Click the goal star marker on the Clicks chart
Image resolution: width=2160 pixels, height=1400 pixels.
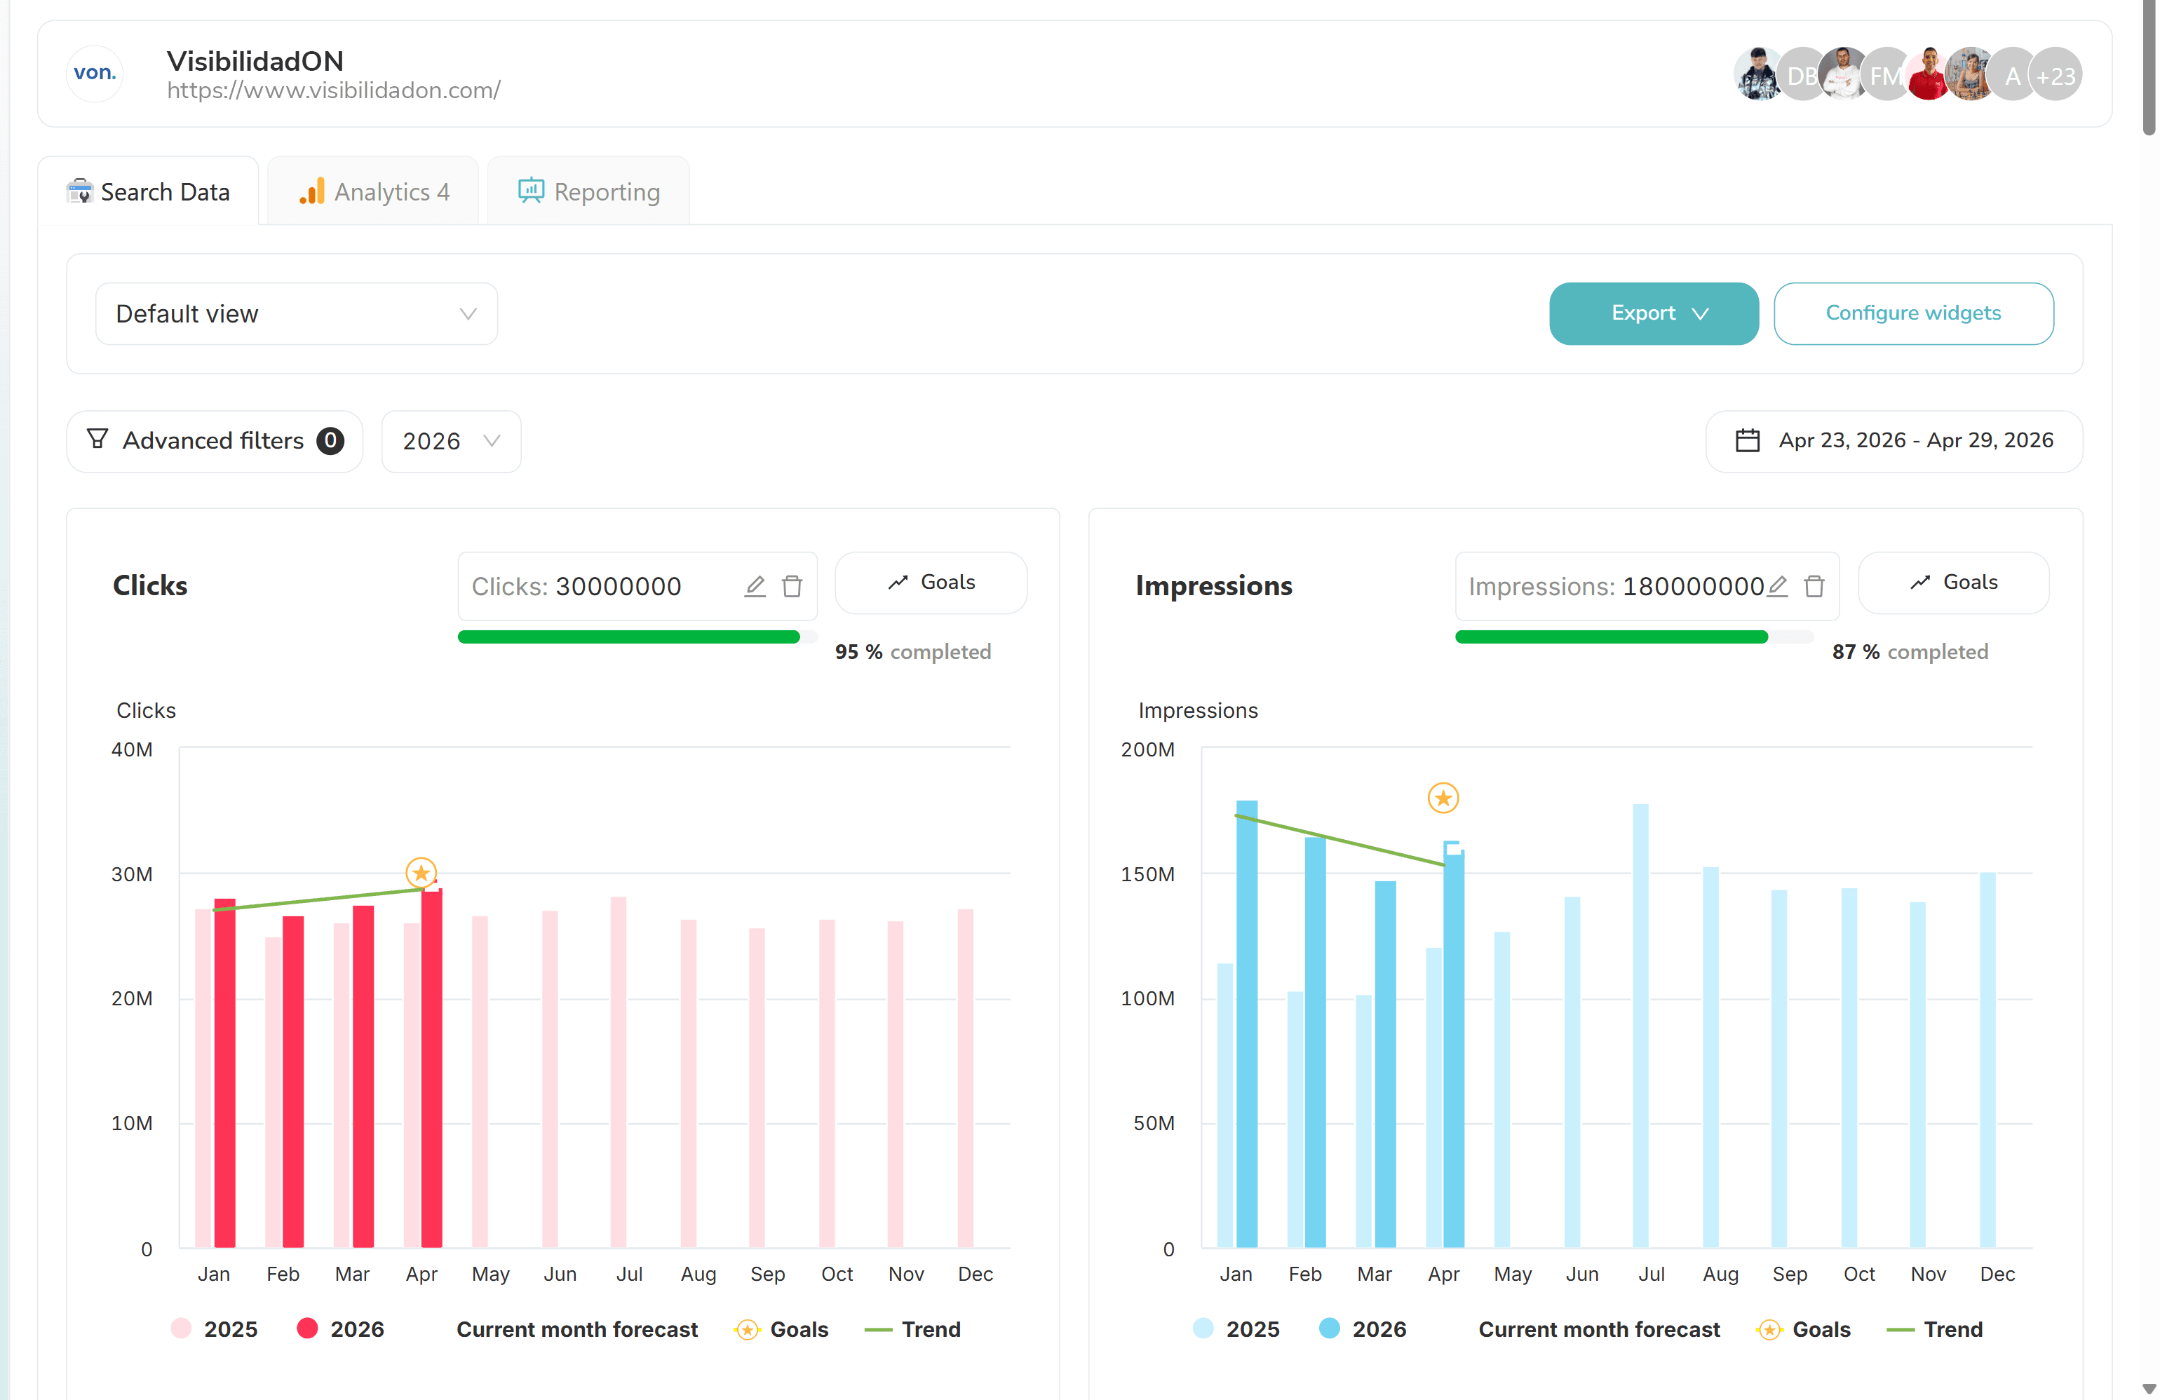click(x=421, y=873)
